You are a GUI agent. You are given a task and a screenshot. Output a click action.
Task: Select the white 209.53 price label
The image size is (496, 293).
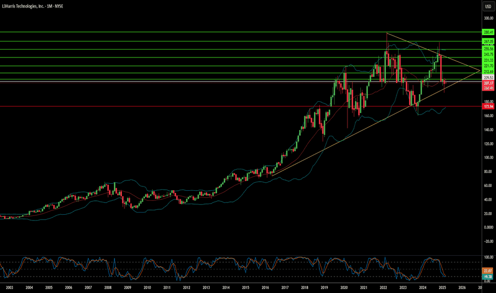(x=488, y=78)
